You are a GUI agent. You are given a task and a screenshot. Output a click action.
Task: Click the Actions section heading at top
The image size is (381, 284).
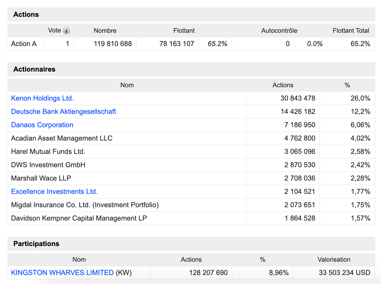26,14
